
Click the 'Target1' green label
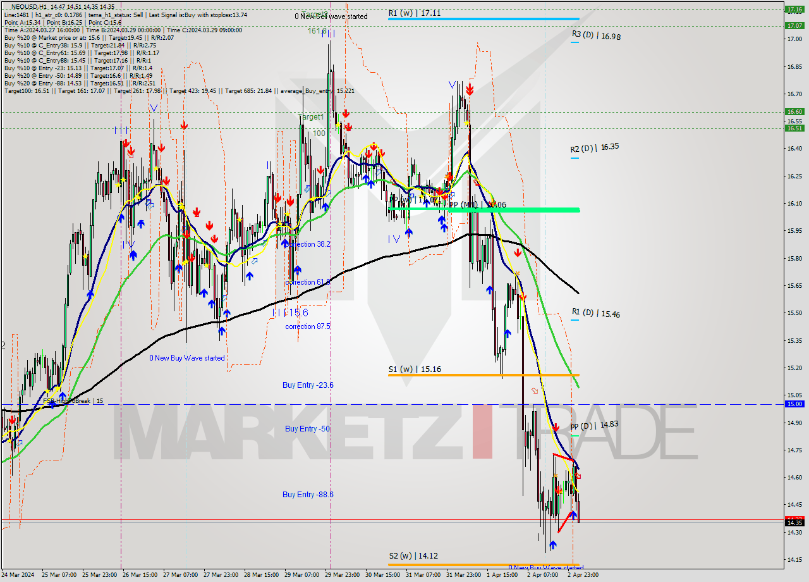(x=311, y=117)
